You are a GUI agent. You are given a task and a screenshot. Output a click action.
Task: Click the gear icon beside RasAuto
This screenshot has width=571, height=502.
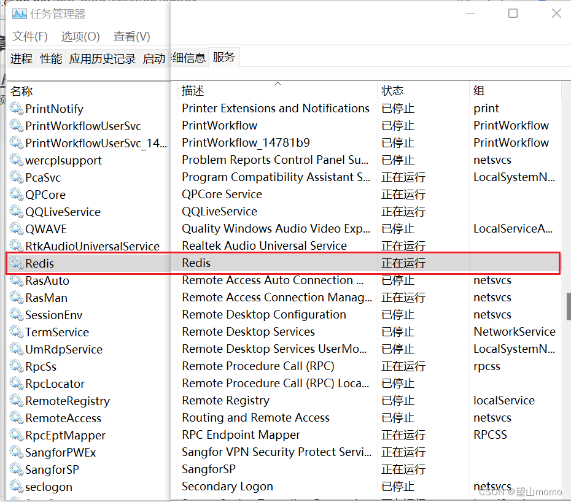(x=17, y=280)
